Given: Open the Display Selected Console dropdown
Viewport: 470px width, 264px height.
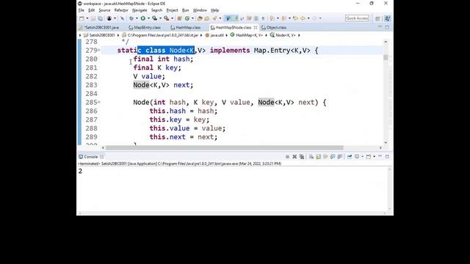Looking at the screenshot, I should coord(362,156).
